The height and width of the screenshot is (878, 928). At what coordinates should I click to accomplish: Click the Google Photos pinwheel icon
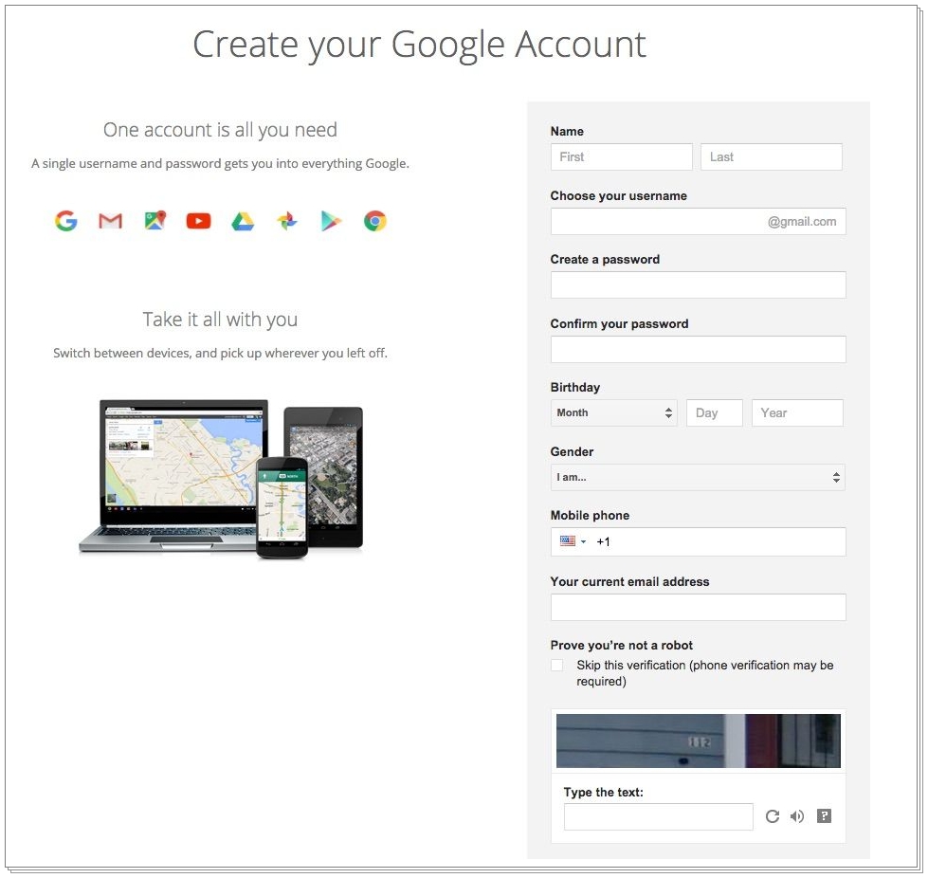[x=287, y=221]
